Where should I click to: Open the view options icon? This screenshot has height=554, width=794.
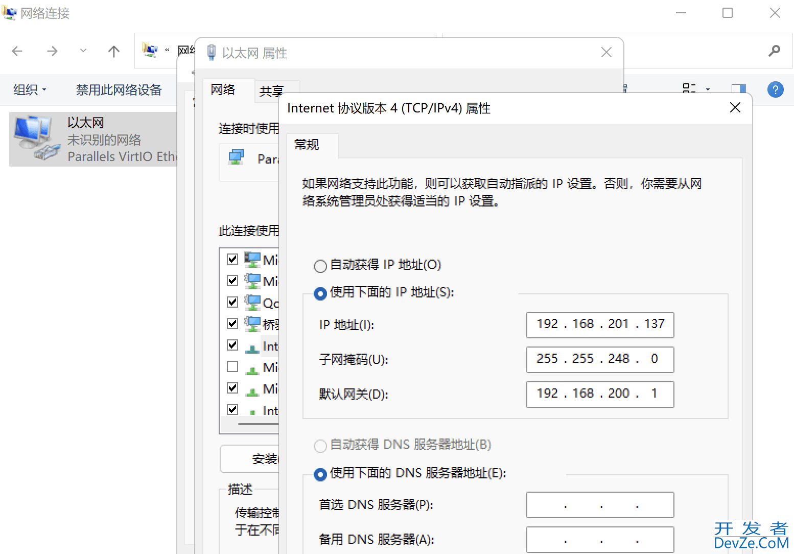689,89
